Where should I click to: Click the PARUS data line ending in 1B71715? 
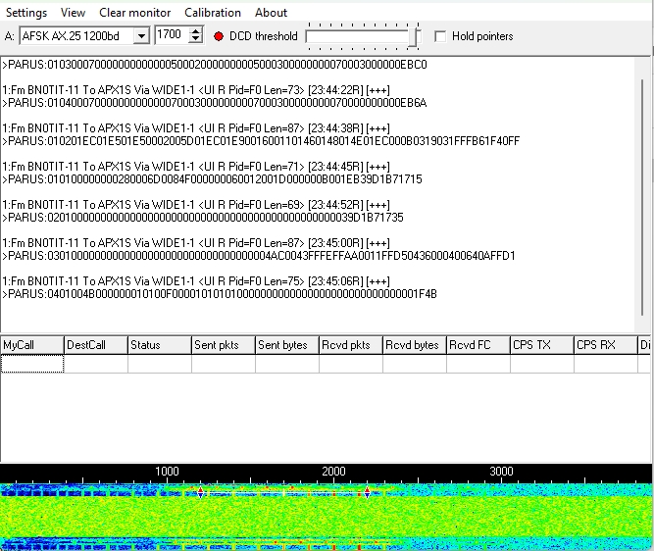point(212,179)
